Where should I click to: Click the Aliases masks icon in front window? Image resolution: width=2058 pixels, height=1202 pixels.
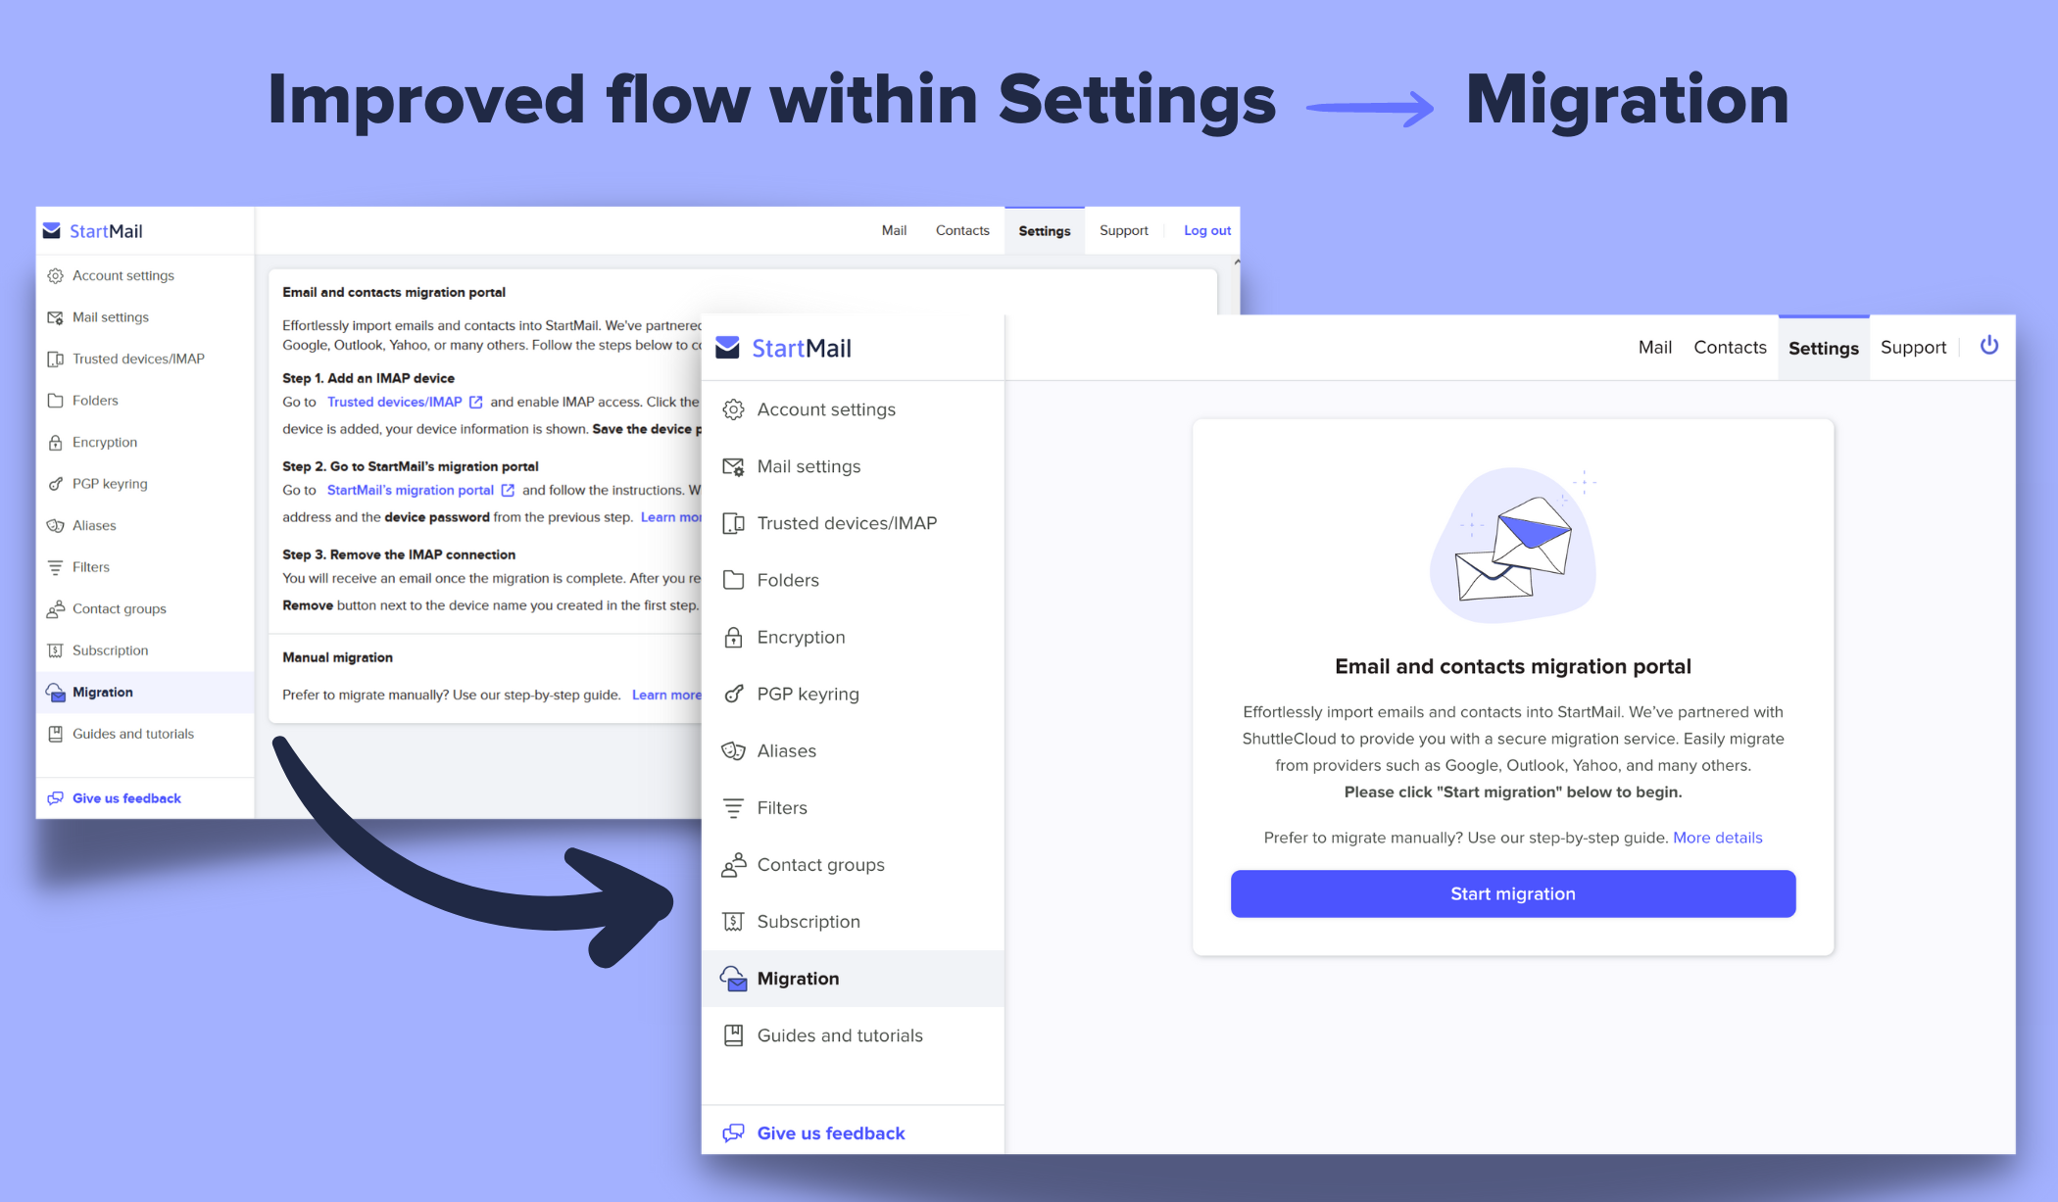point(733,750)
